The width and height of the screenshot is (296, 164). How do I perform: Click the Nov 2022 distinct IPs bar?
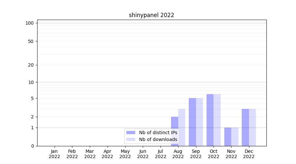pyautogui.click(x=228, y=136)
